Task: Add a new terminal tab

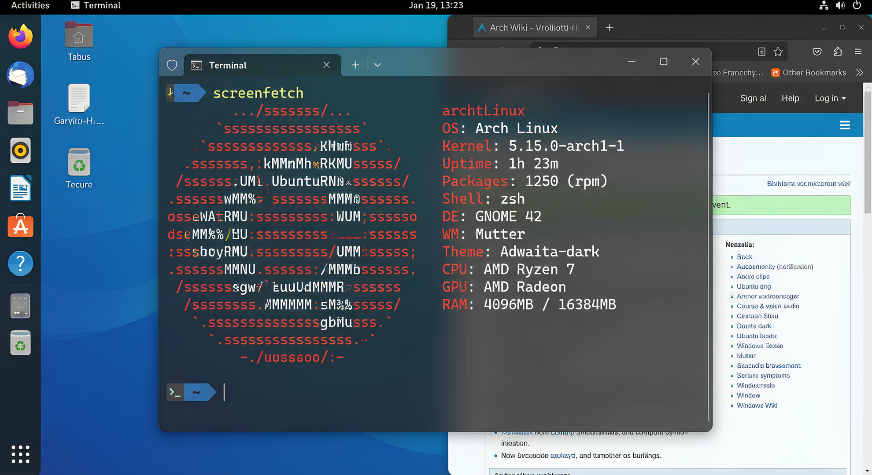Action: [355, 65]
